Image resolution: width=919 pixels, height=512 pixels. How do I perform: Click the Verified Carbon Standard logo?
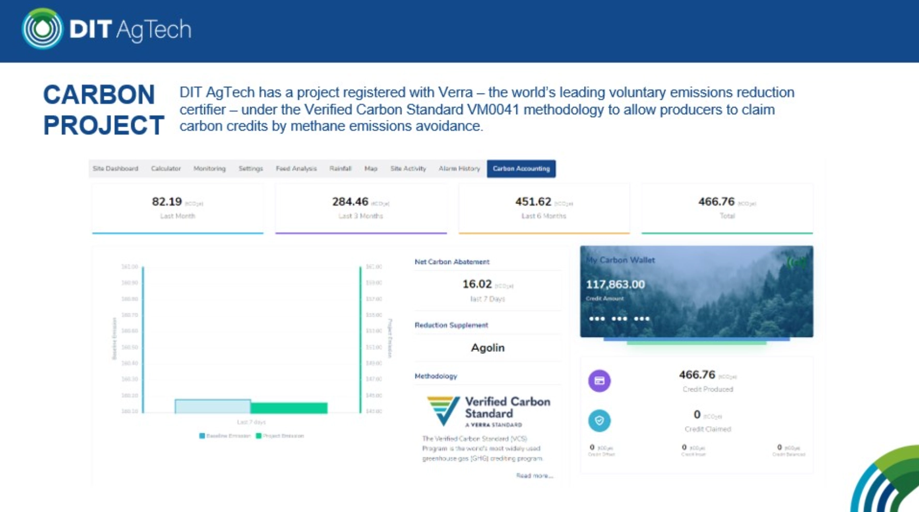click(x=488, y=411)
